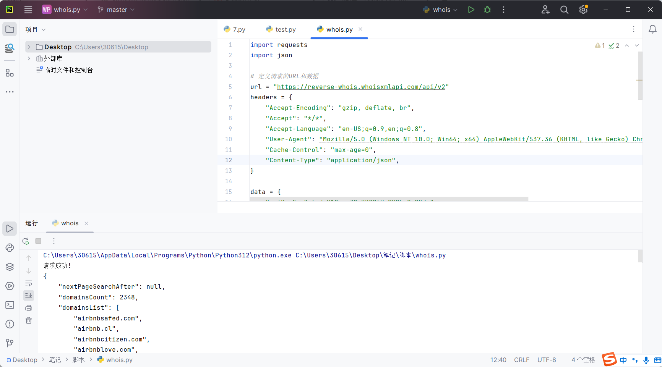
Task: Open Notifications bell
Action: (x=652, y=29)
